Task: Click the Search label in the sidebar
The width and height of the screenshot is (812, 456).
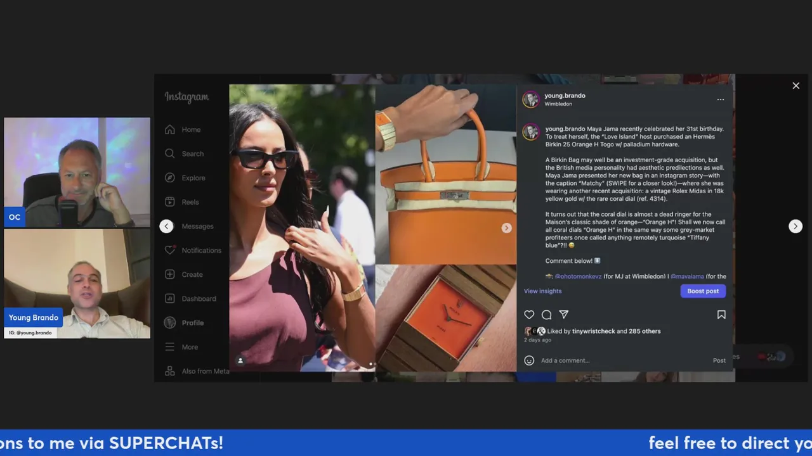Action: (x=193, y=153)
